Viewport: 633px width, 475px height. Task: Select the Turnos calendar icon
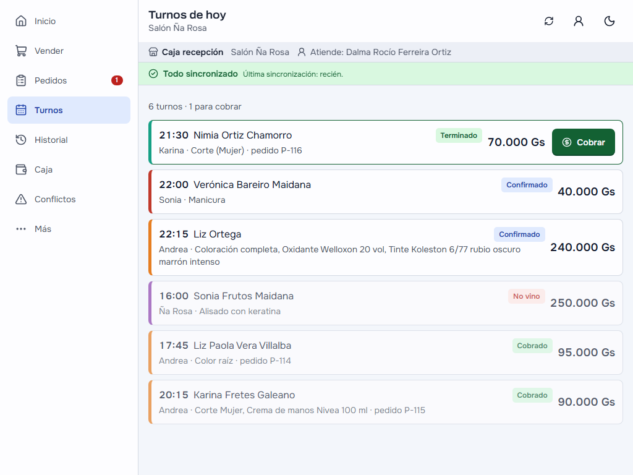click(x=21, y=110)
